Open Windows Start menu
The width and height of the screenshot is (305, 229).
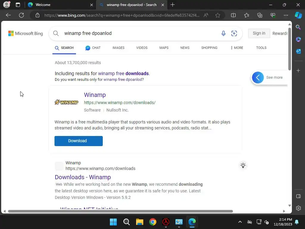tap(113, 222)
